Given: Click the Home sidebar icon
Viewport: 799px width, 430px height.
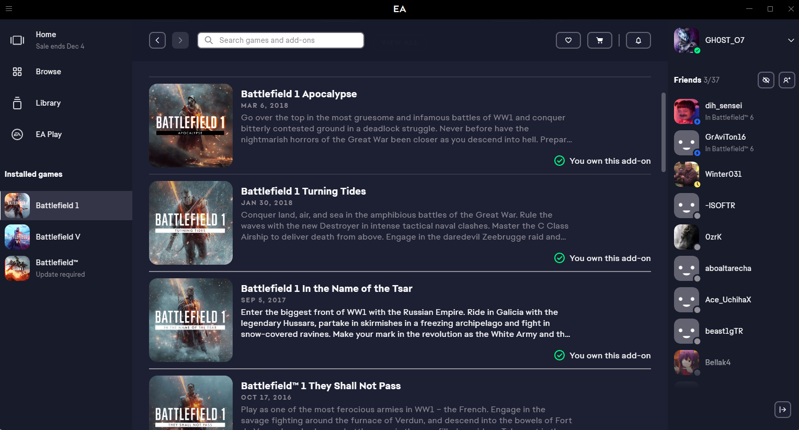Looking at the screenshot, I should [x=17, y=40].
